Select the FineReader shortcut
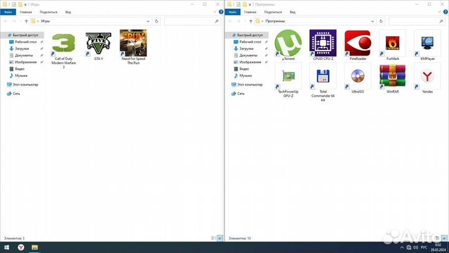 [x=358, y=45]
